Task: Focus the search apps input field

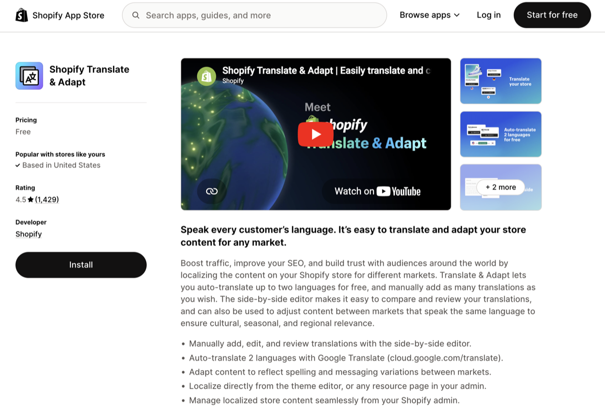Action: [255, 15]
